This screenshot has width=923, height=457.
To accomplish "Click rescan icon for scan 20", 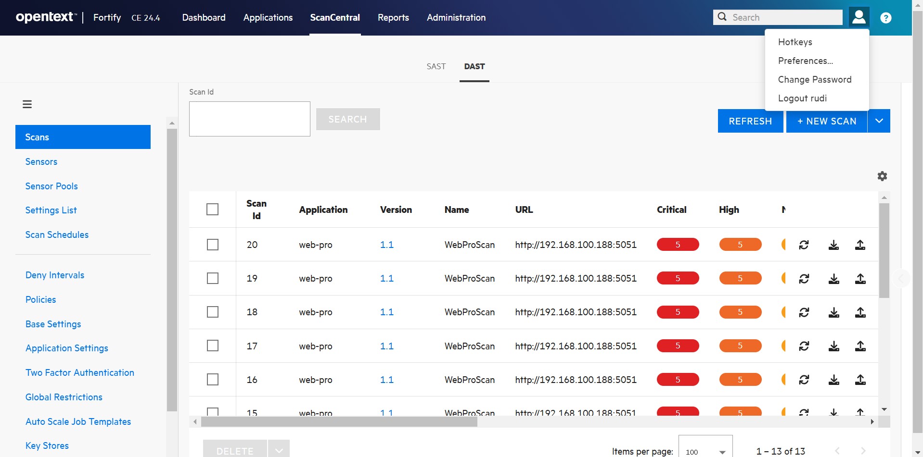I will (804, 245).
